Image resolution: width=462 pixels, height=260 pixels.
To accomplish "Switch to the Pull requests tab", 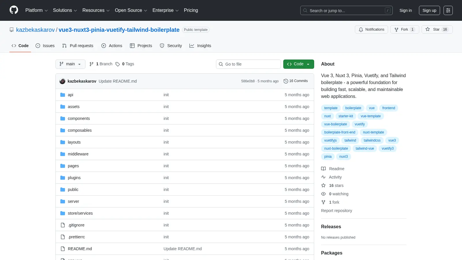I will coord(78,46).
